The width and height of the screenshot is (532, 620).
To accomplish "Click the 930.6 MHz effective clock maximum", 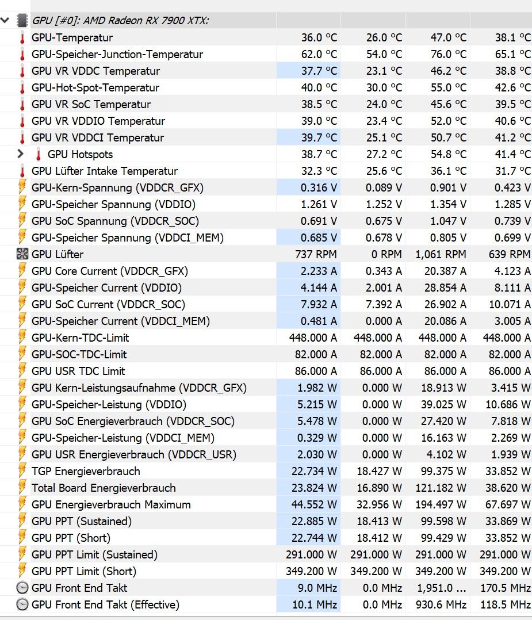I will click(441, 604).
